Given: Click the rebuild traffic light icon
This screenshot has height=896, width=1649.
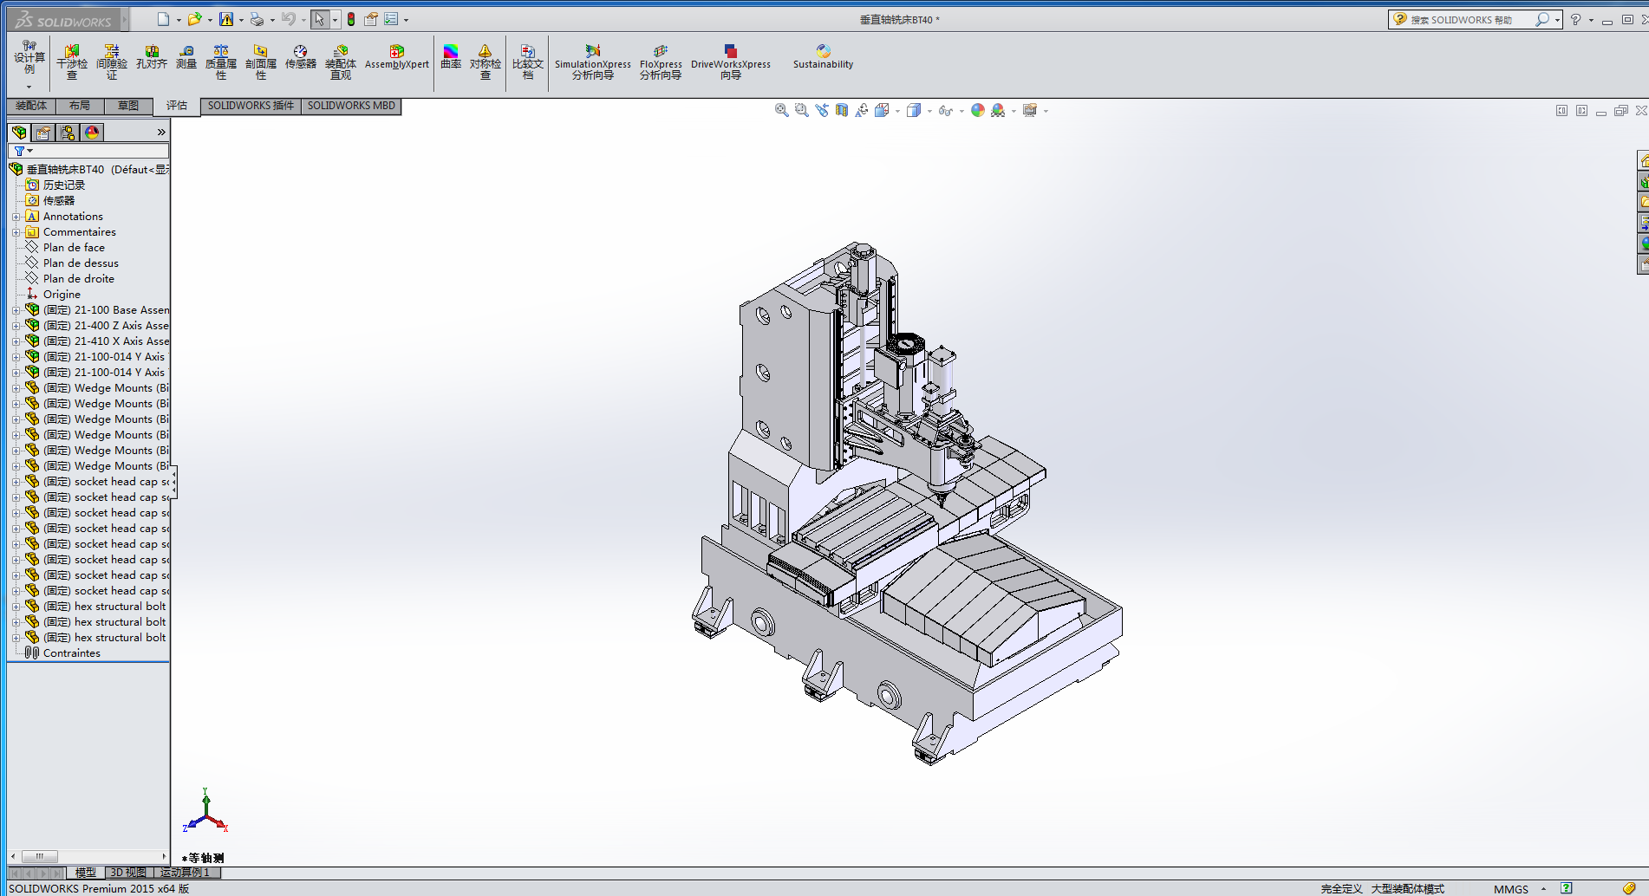Looking at the screenshot, I should [x=351, y=19].
